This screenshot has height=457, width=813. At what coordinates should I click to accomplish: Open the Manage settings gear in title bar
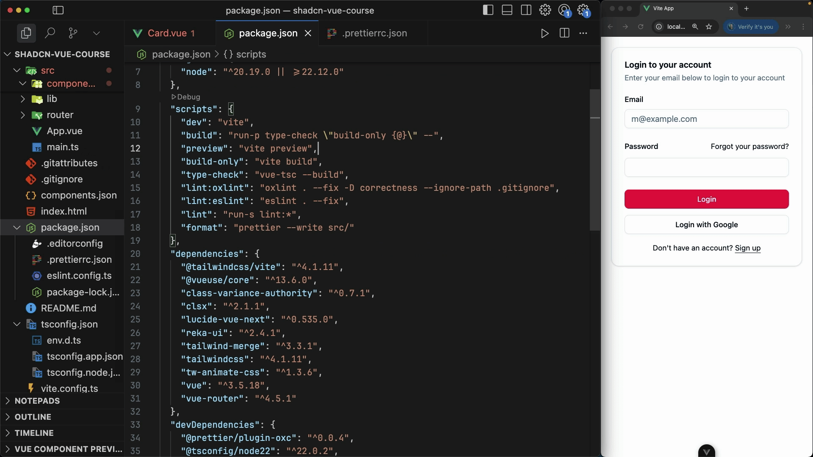(545, 10)
